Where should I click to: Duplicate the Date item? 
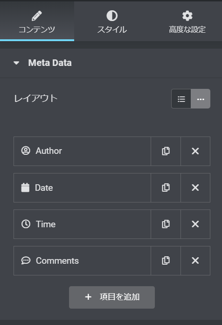(166, 188)
